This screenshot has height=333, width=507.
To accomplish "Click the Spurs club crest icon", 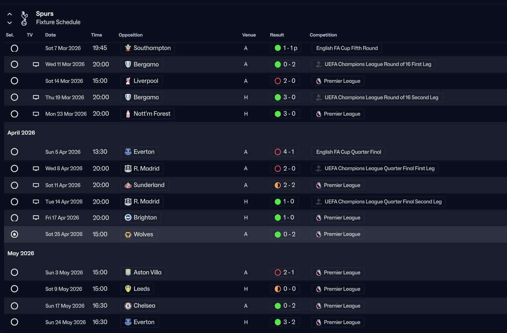I will point(24,18).
